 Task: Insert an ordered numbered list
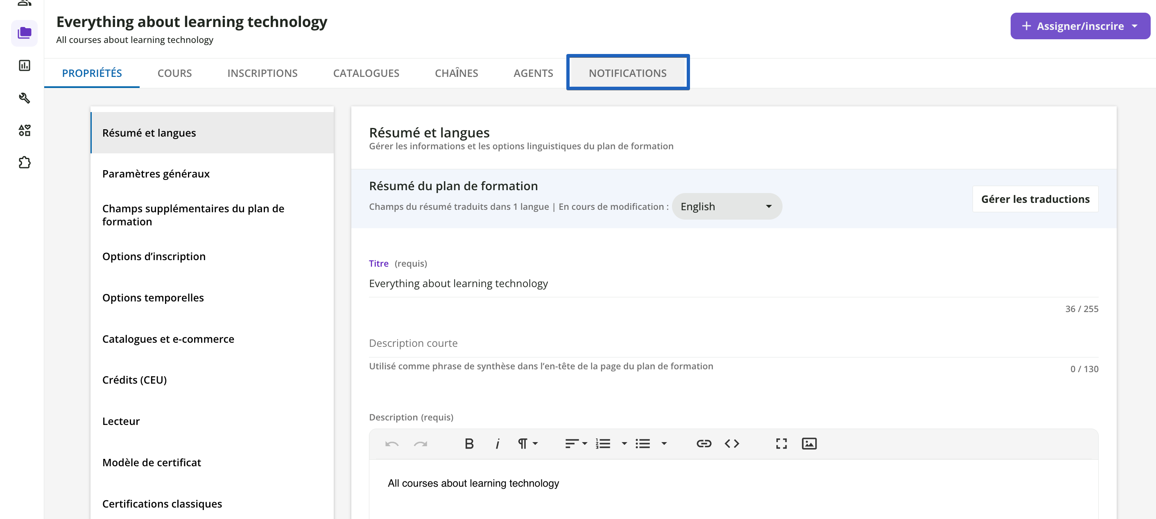coord(603,444)
